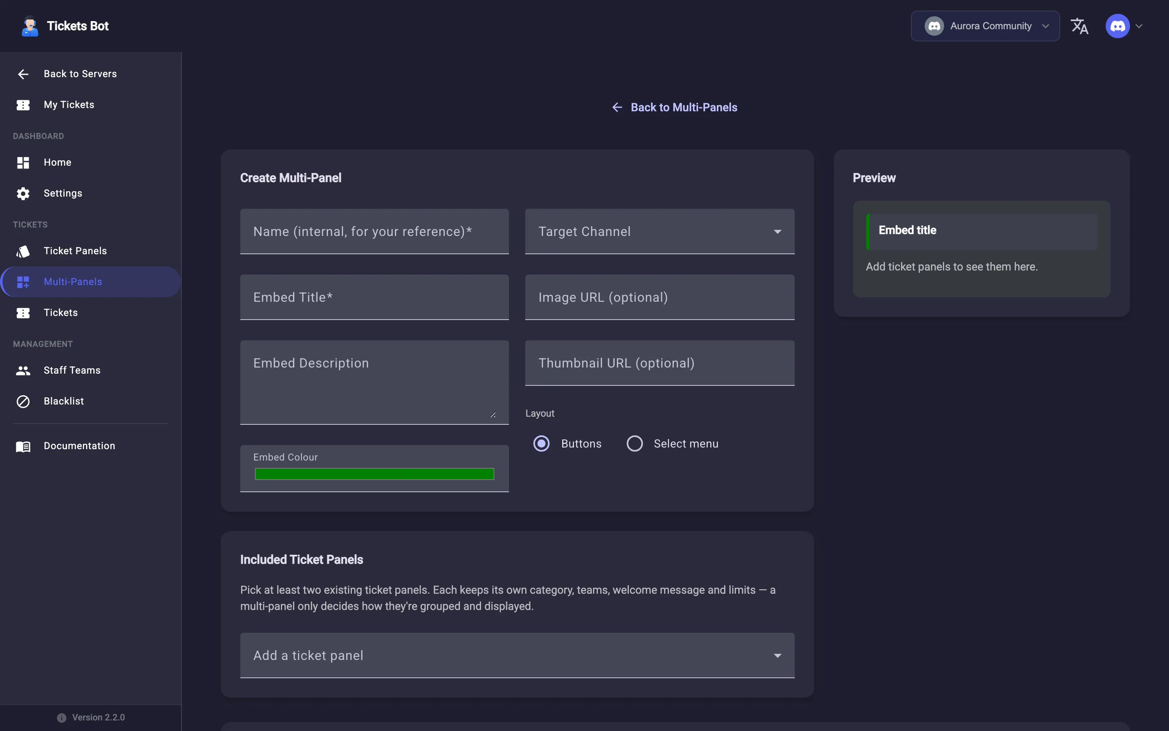Click the Create Multi-Panel heading
Image resolution: width=1169 pixels, height=731 pixels.
[x=291, y=178]
